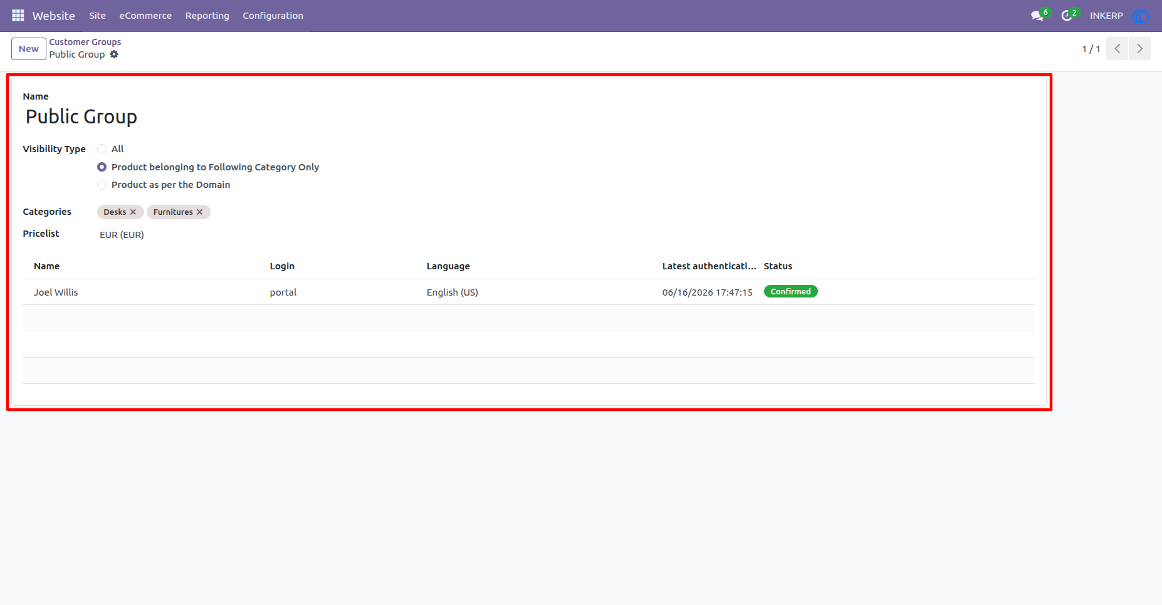Screen dimensions: 1162x605
Task: Sort by the Language column header
Action: click(x=448, y=266)
